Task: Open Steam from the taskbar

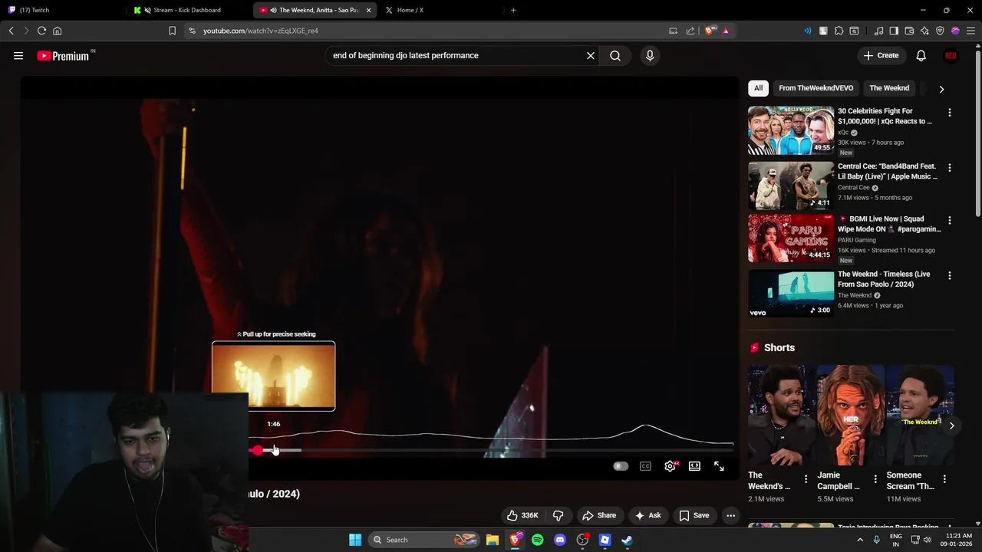Action: pos(627,540)
